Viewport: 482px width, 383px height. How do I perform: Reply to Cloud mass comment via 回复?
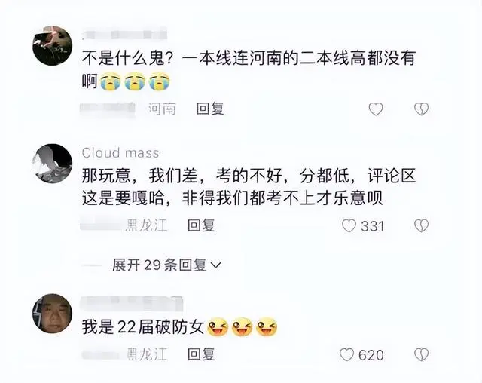click(201, 225)
